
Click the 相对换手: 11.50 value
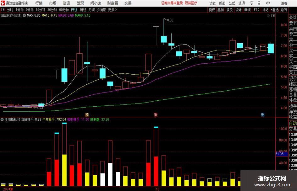(x=78, y=119)
